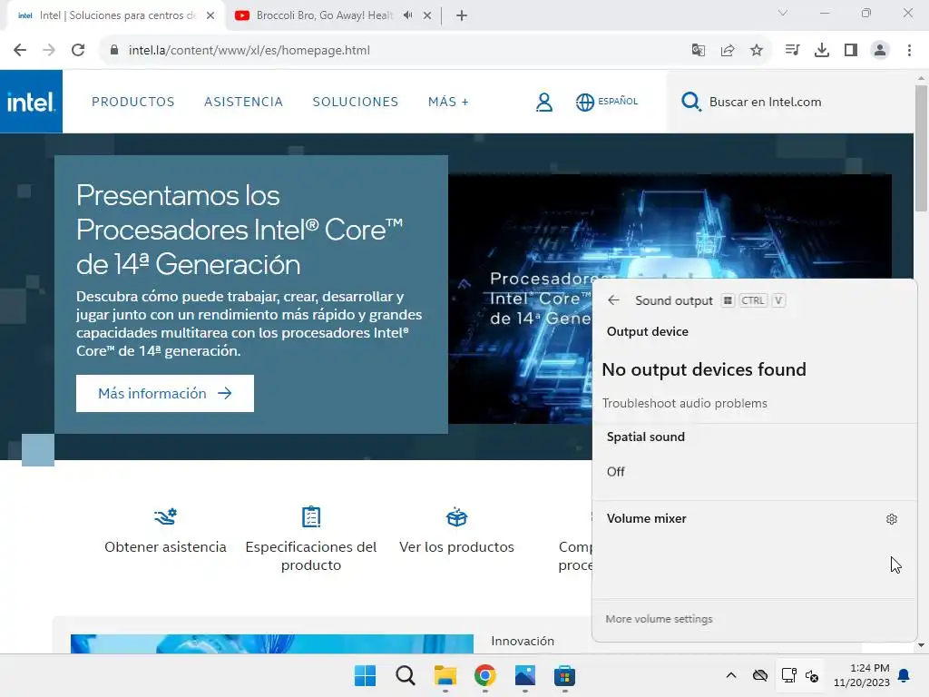This screenshot has height=697, width=929.
Task: Share this page icon in address bar
Action: [x=728, y=50]
